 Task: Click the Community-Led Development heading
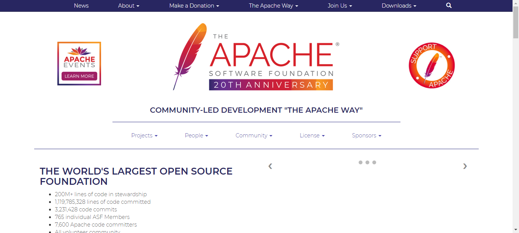256,110
